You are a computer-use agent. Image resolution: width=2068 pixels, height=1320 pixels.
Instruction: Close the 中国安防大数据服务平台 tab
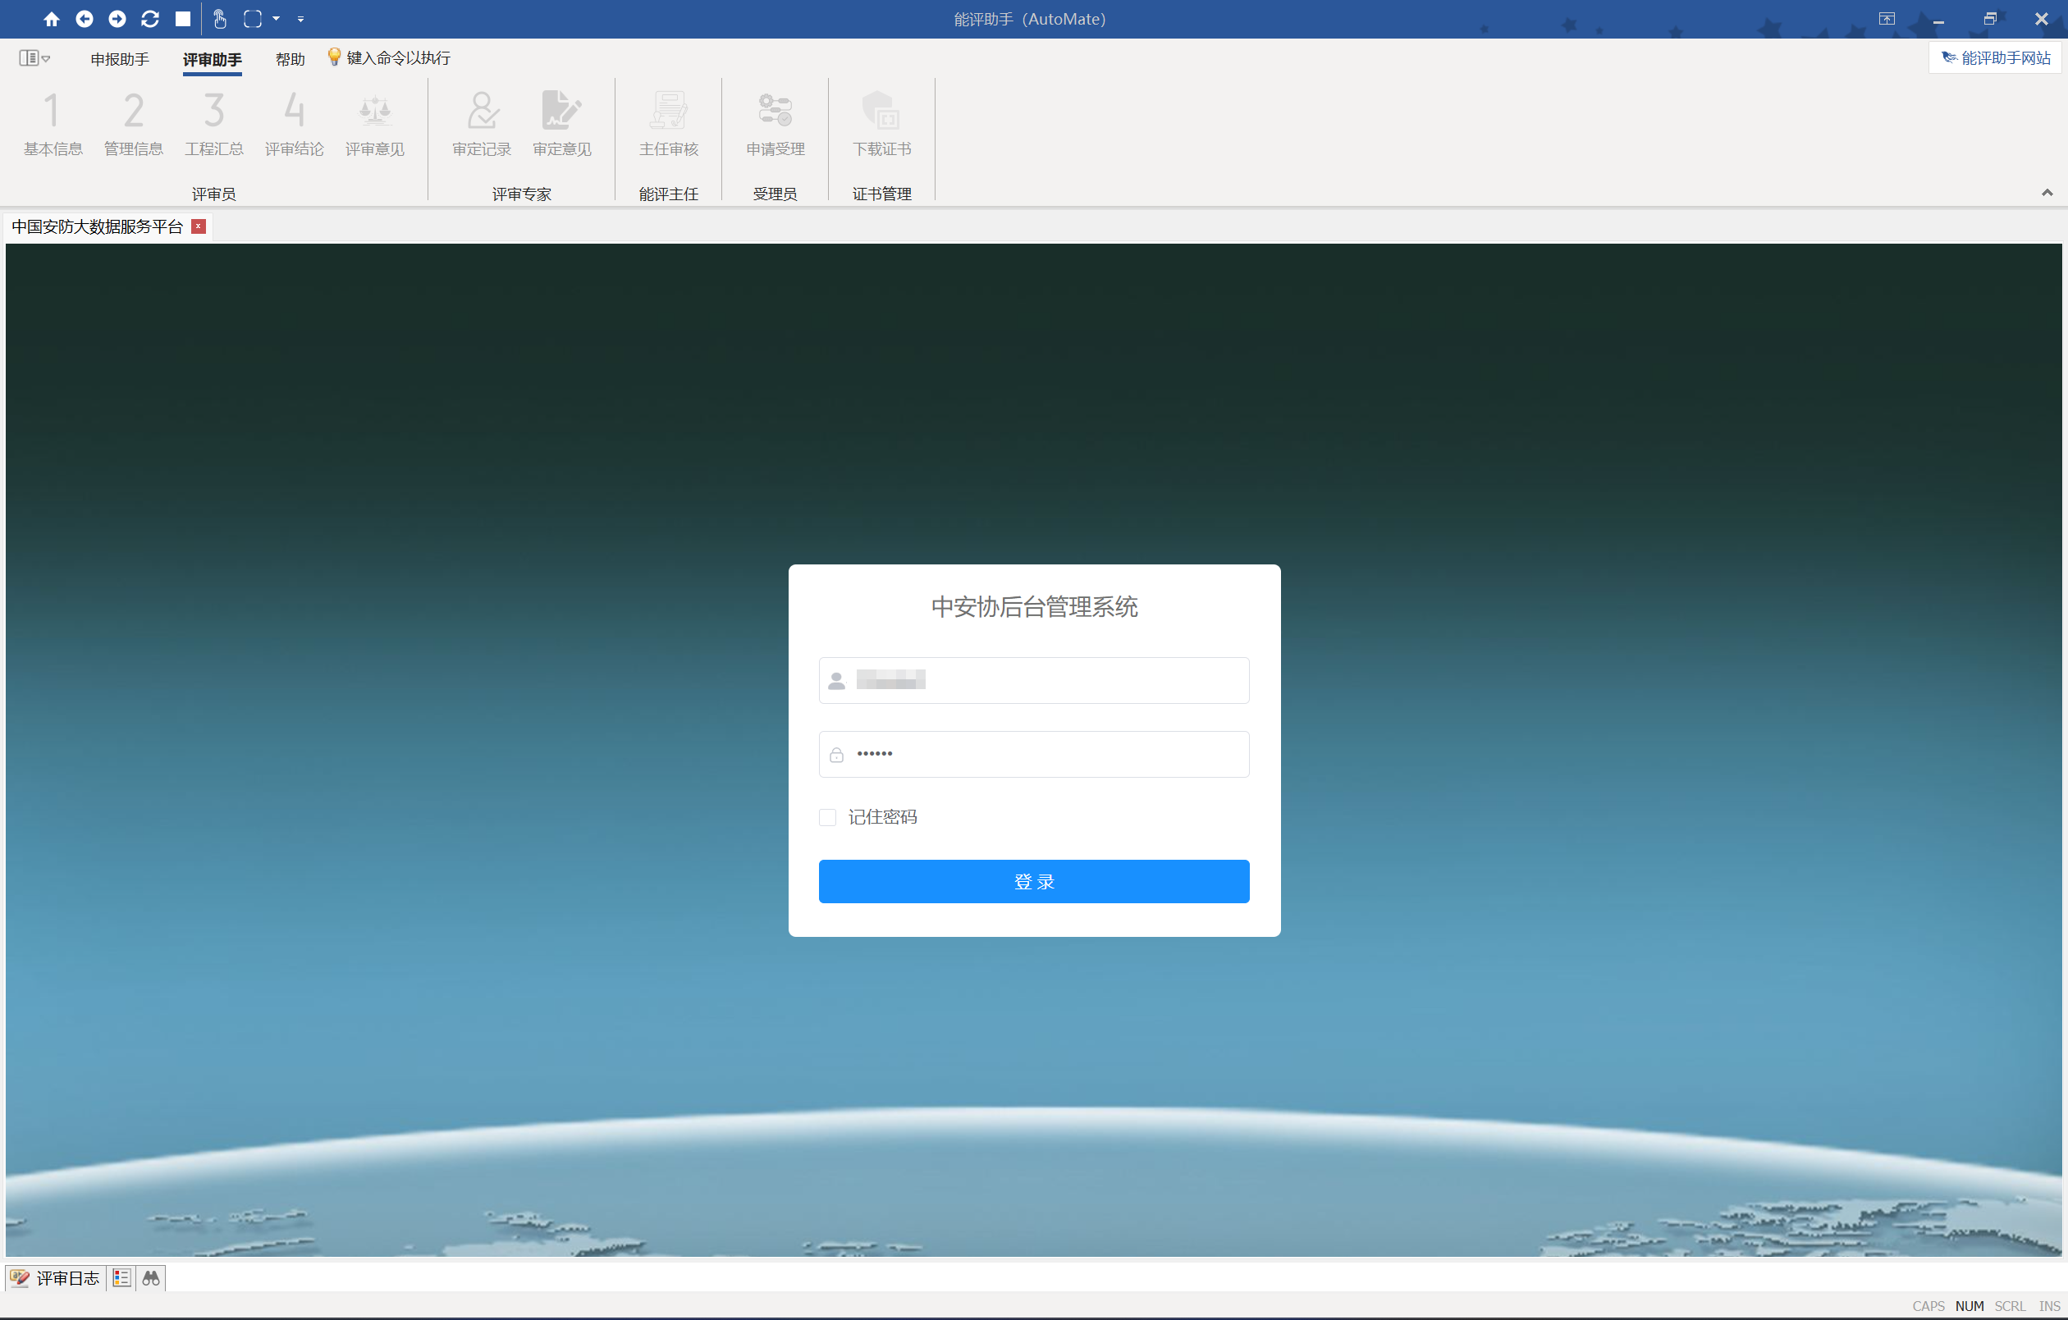click(x=199, y=226)
